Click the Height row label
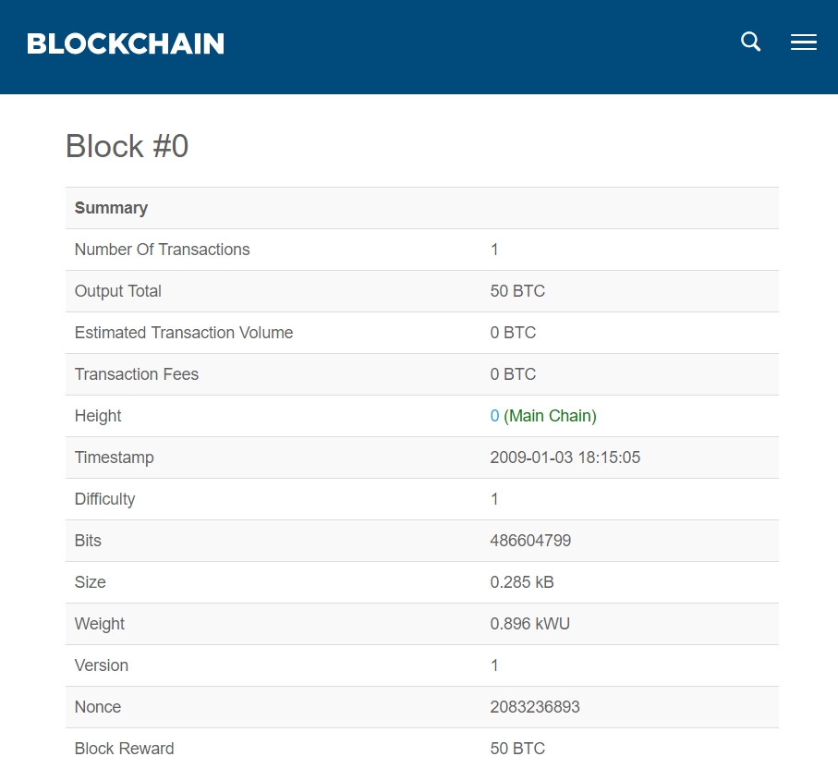 (98, 416)
